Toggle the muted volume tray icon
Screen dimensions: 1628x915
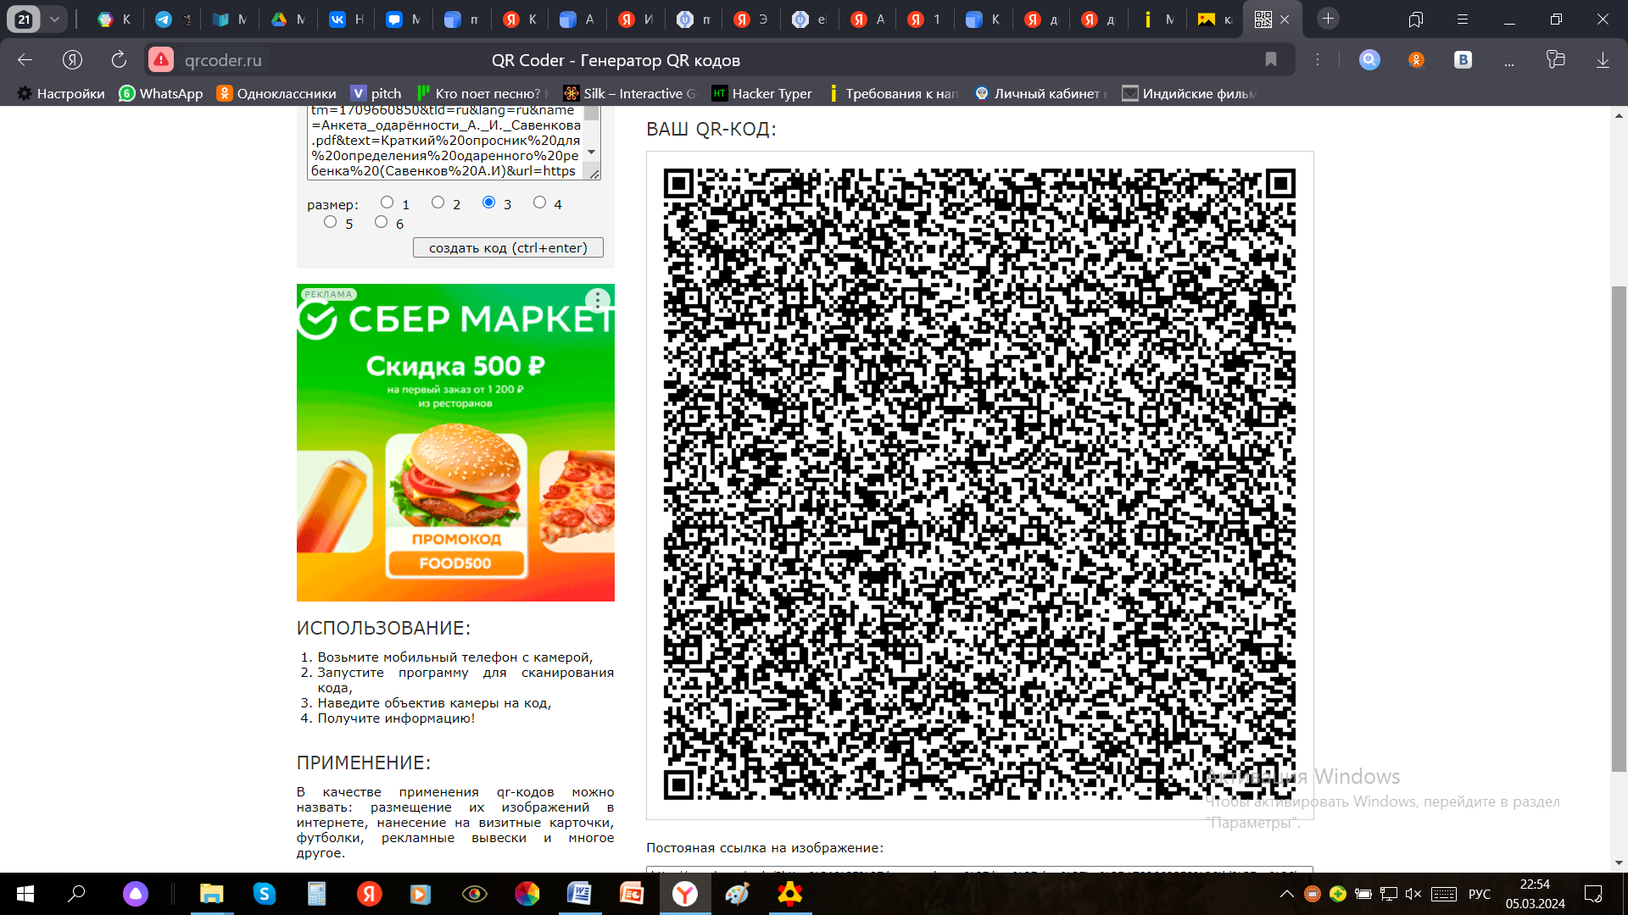tap(1413, 894)
